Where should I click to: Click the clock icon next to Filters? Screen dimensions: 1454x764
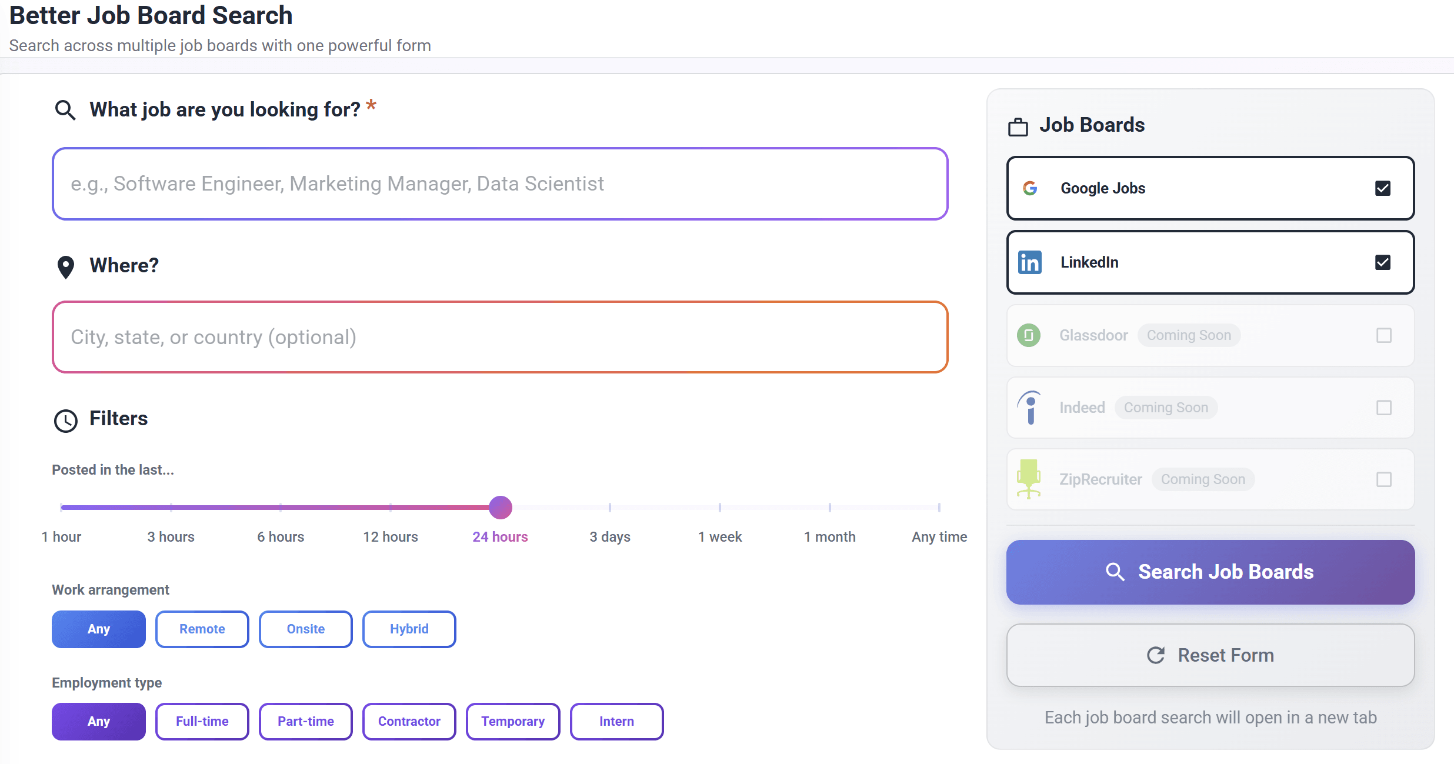tap(66, 421)
